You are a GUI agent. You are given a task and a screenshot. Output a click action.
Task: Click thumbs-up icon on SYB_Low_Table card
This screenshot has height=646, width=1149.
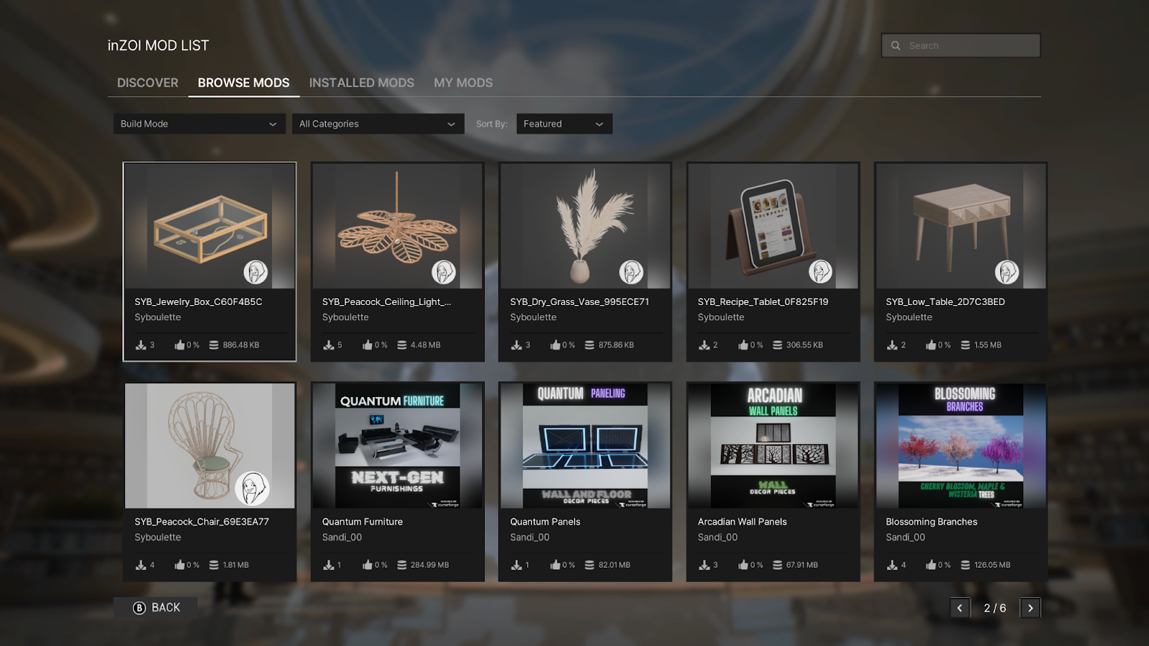click(x=931, y=345)
